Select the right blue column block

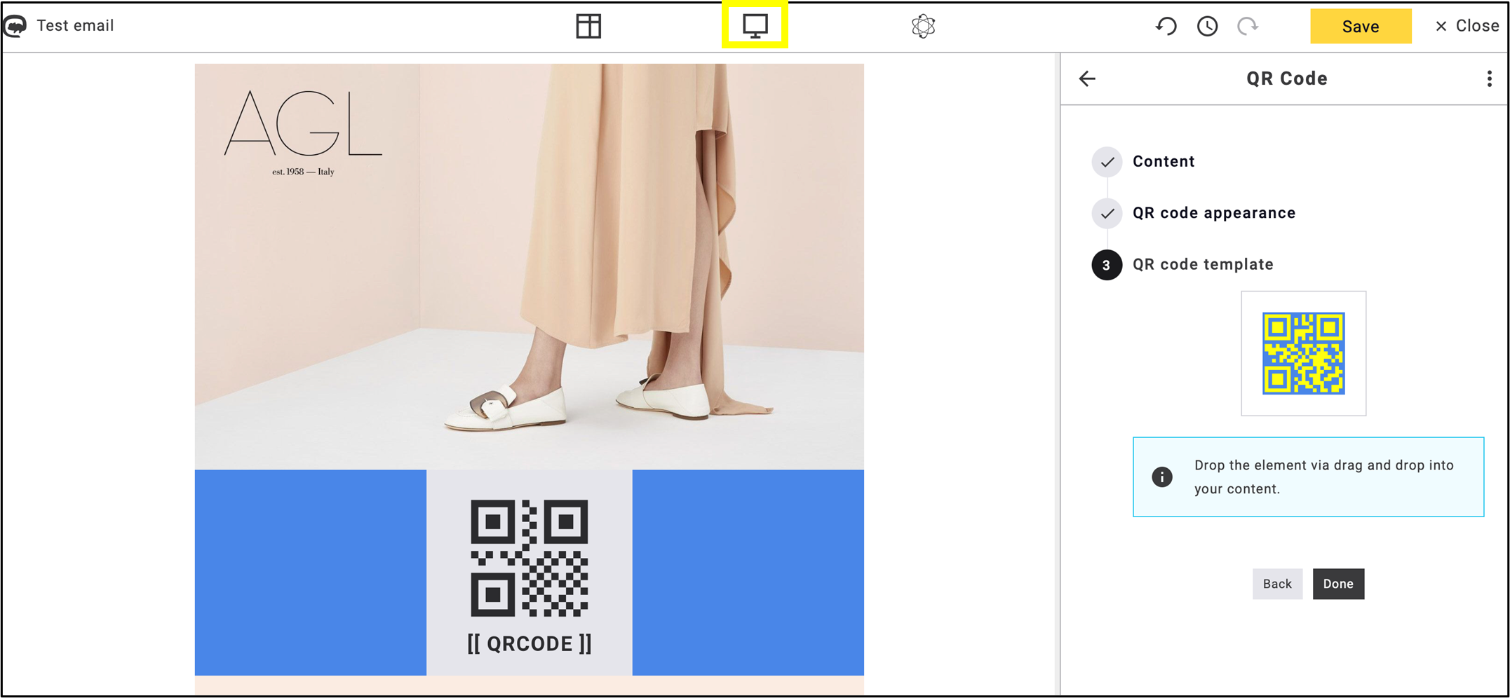click(748, 573)
